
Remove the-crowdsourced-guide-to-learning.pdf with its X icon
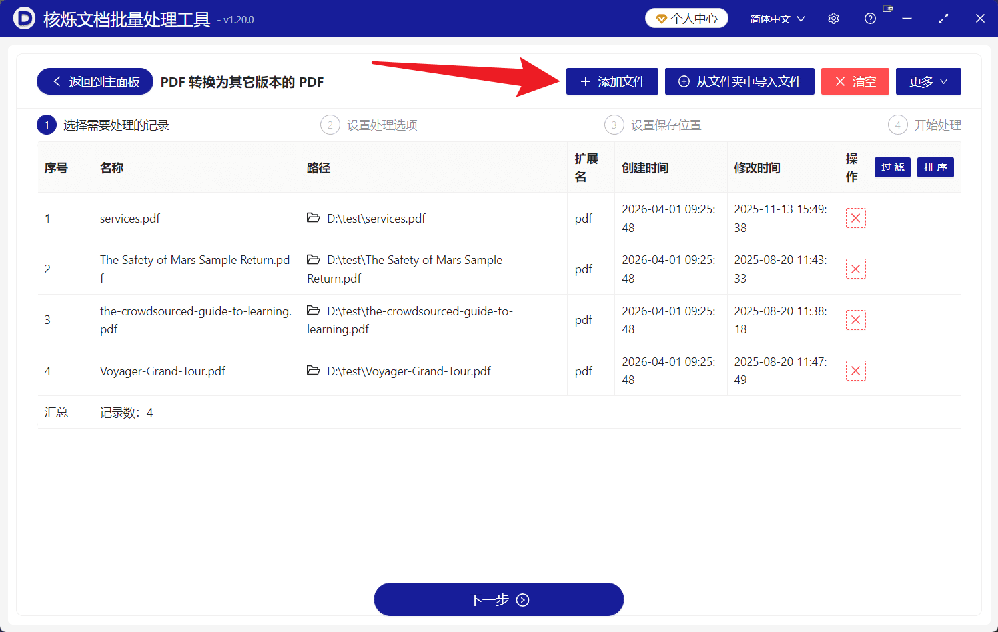855,319
